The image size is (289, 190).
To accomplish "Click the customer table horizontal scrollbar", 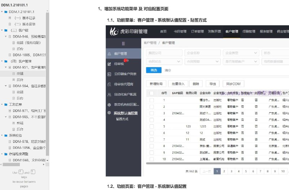I will [217, 163].
